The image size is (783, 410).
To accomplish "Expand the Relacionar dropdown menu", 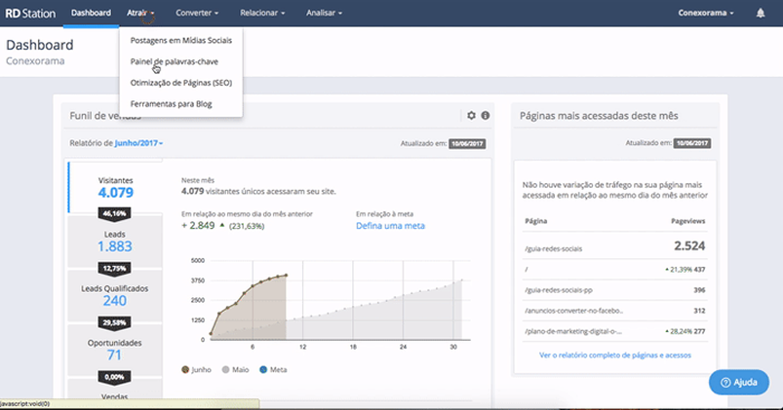I will point(261,14).
